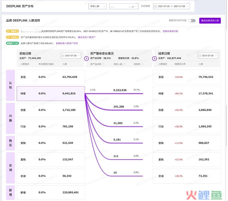This screenshot has height=201, width=228.
Task: Click the orange 资产规模变化 badge
Action: [x=12, y=31]
